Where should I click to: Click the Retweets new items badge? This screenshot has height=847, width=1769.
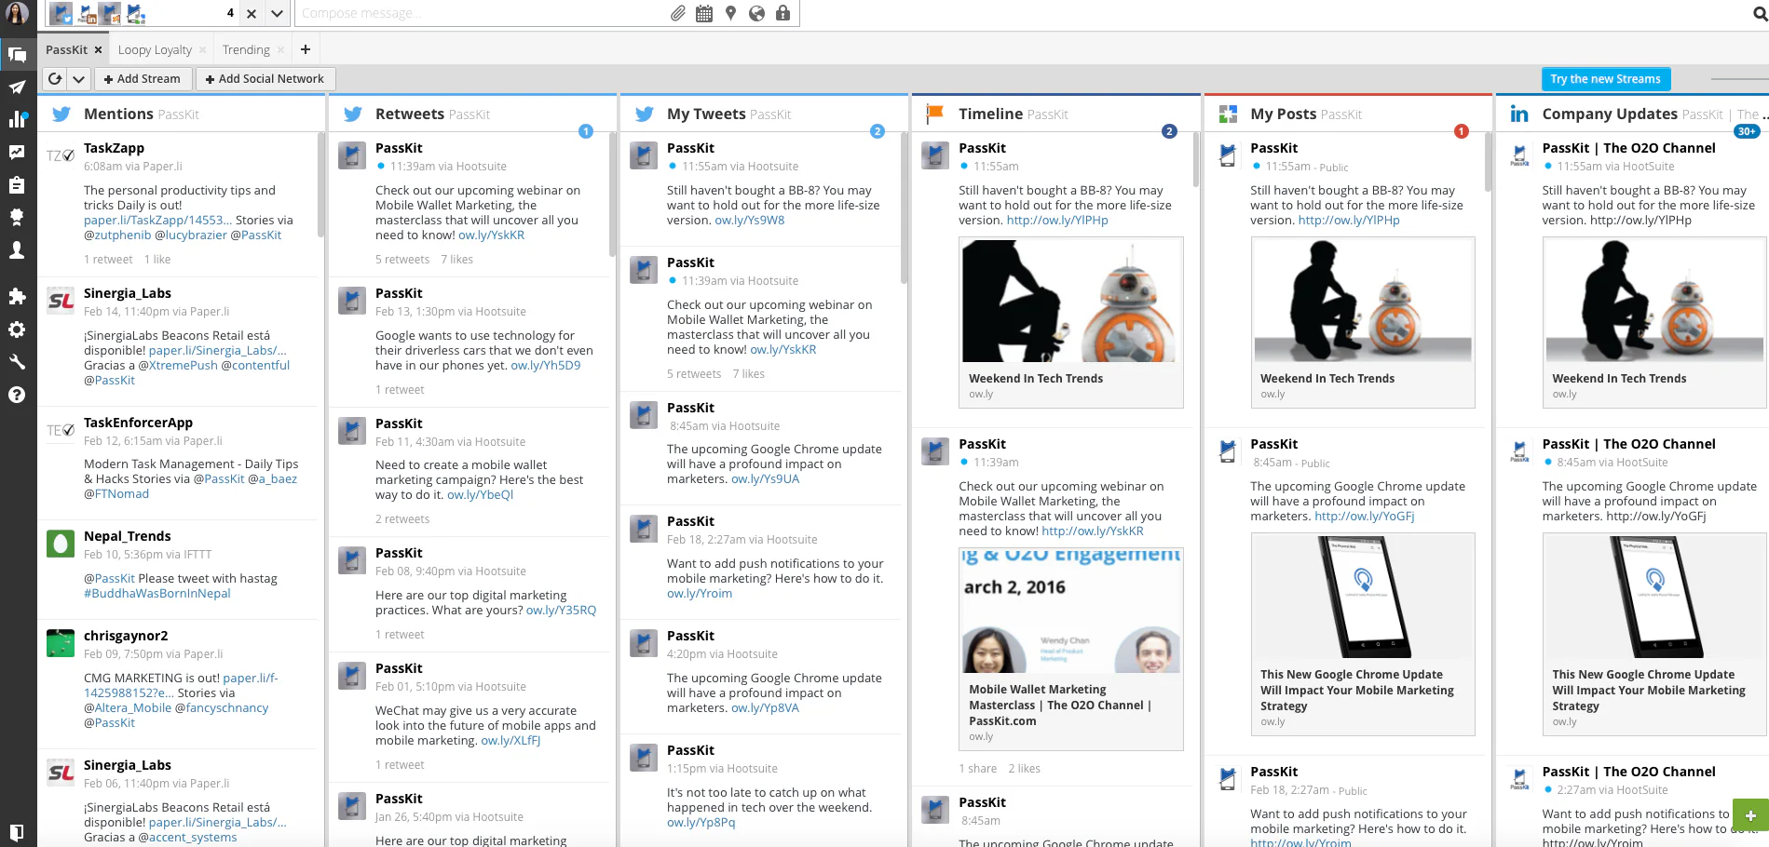click(x=586, y=131)
